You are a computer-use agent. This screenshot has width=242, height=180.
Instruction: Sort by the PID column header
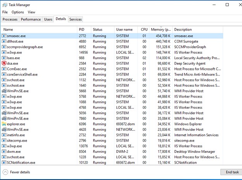pos(84,29)
